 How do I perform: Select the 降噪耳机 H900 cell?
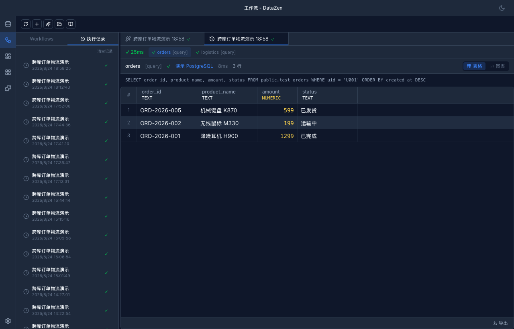point(227,136)
